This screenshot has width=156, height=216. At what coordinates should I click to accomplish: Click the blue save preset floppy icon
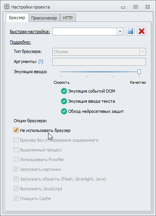point(130,32)
